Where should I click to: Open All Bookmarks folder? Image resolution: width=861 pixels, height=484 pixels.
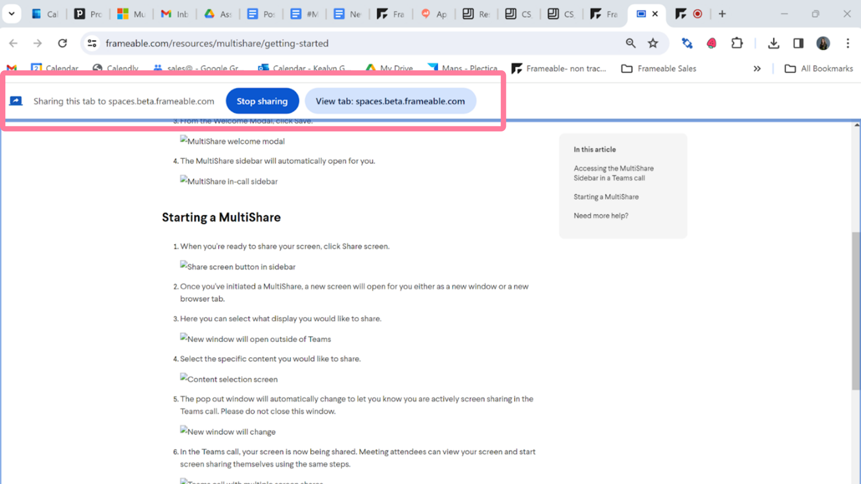point(819,69)
